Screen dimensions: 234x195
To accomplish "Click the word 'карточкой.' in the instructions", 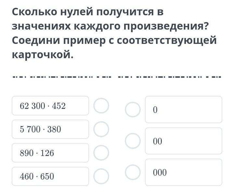I will point(43,55).
